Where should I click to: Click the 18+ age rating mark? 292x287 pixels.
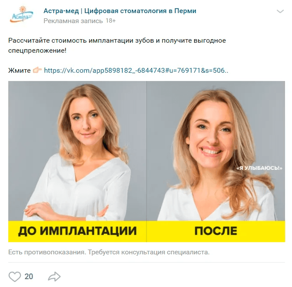coord(111,21)
